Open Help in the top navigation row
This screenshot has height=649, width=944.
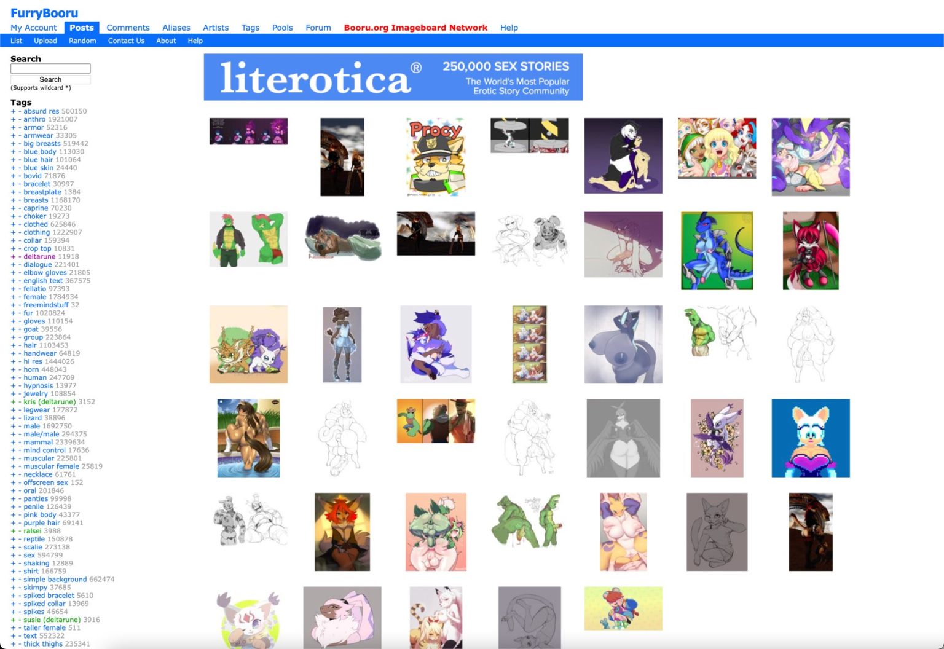[x=509, y=28]
